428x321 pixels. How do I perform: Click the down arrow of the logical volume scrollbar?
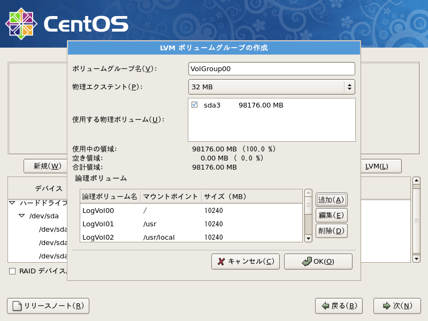tap(308, 238)
